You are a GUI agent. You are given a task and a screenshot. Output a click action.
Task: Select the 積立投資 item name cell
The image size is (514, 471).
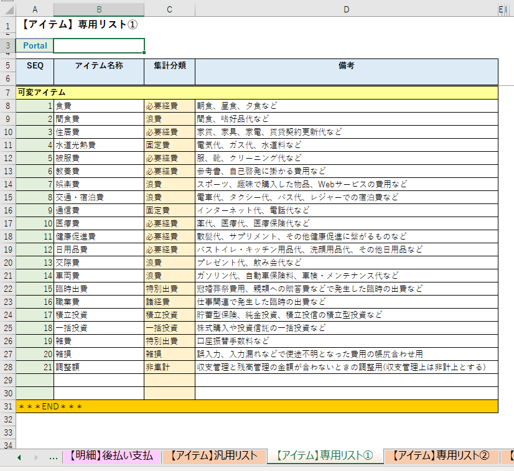[x=99, y=315]
